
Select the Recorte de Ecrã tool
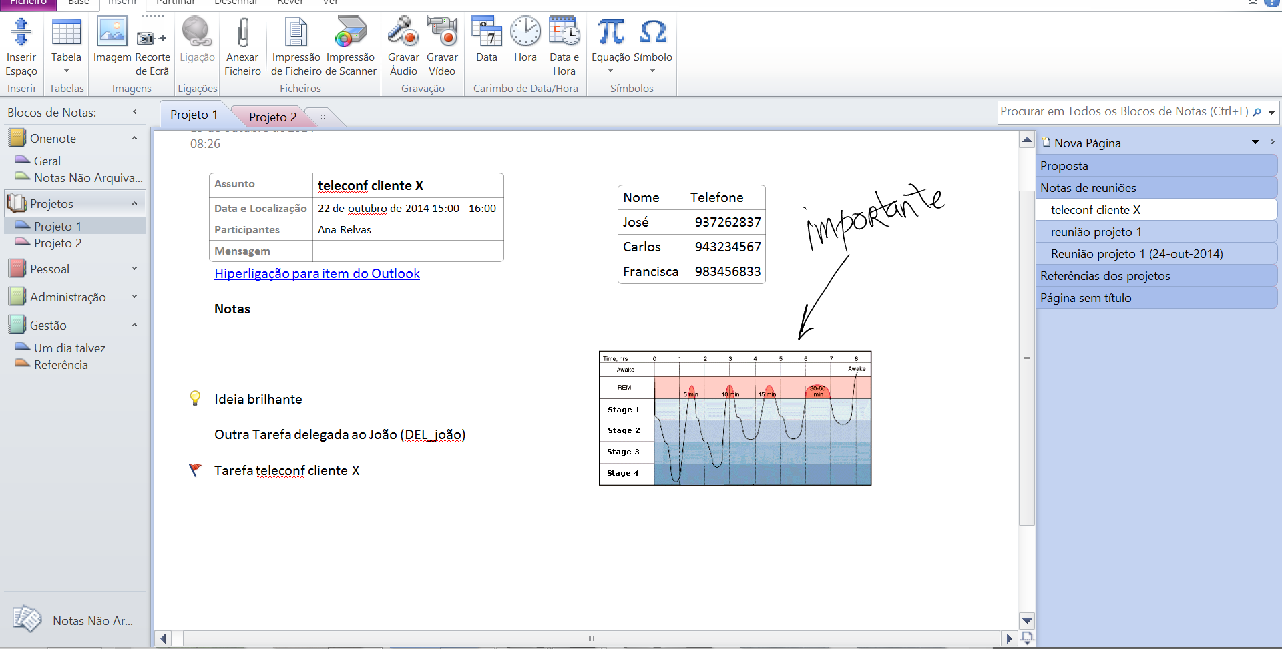click(x=152, y=32)
